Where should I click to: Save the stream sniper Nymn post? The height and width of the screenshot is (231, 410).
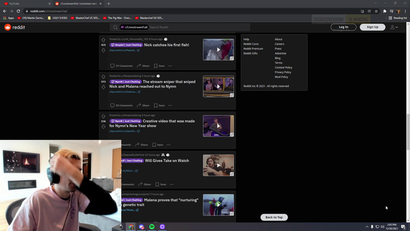pyautogui.click(x=160, y=105)
